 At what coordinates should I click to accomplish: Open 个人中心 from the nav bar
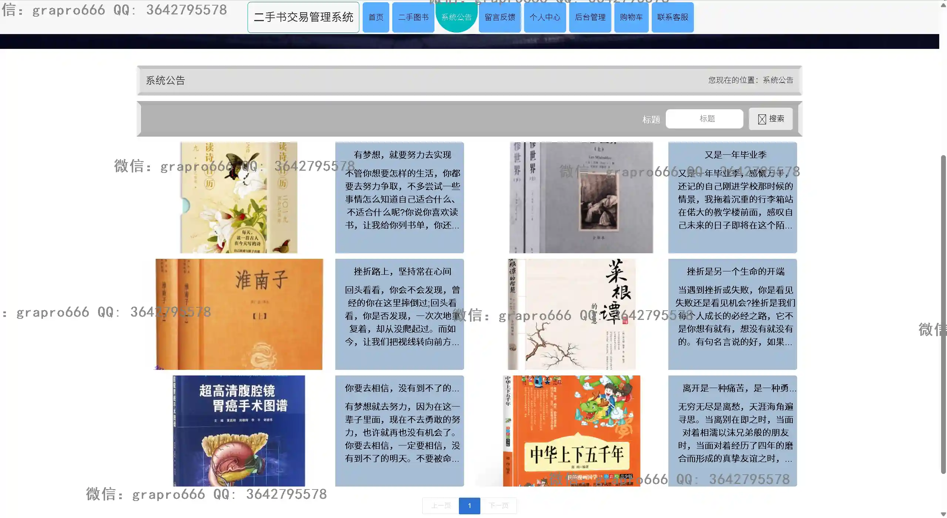tap(545, 17)
